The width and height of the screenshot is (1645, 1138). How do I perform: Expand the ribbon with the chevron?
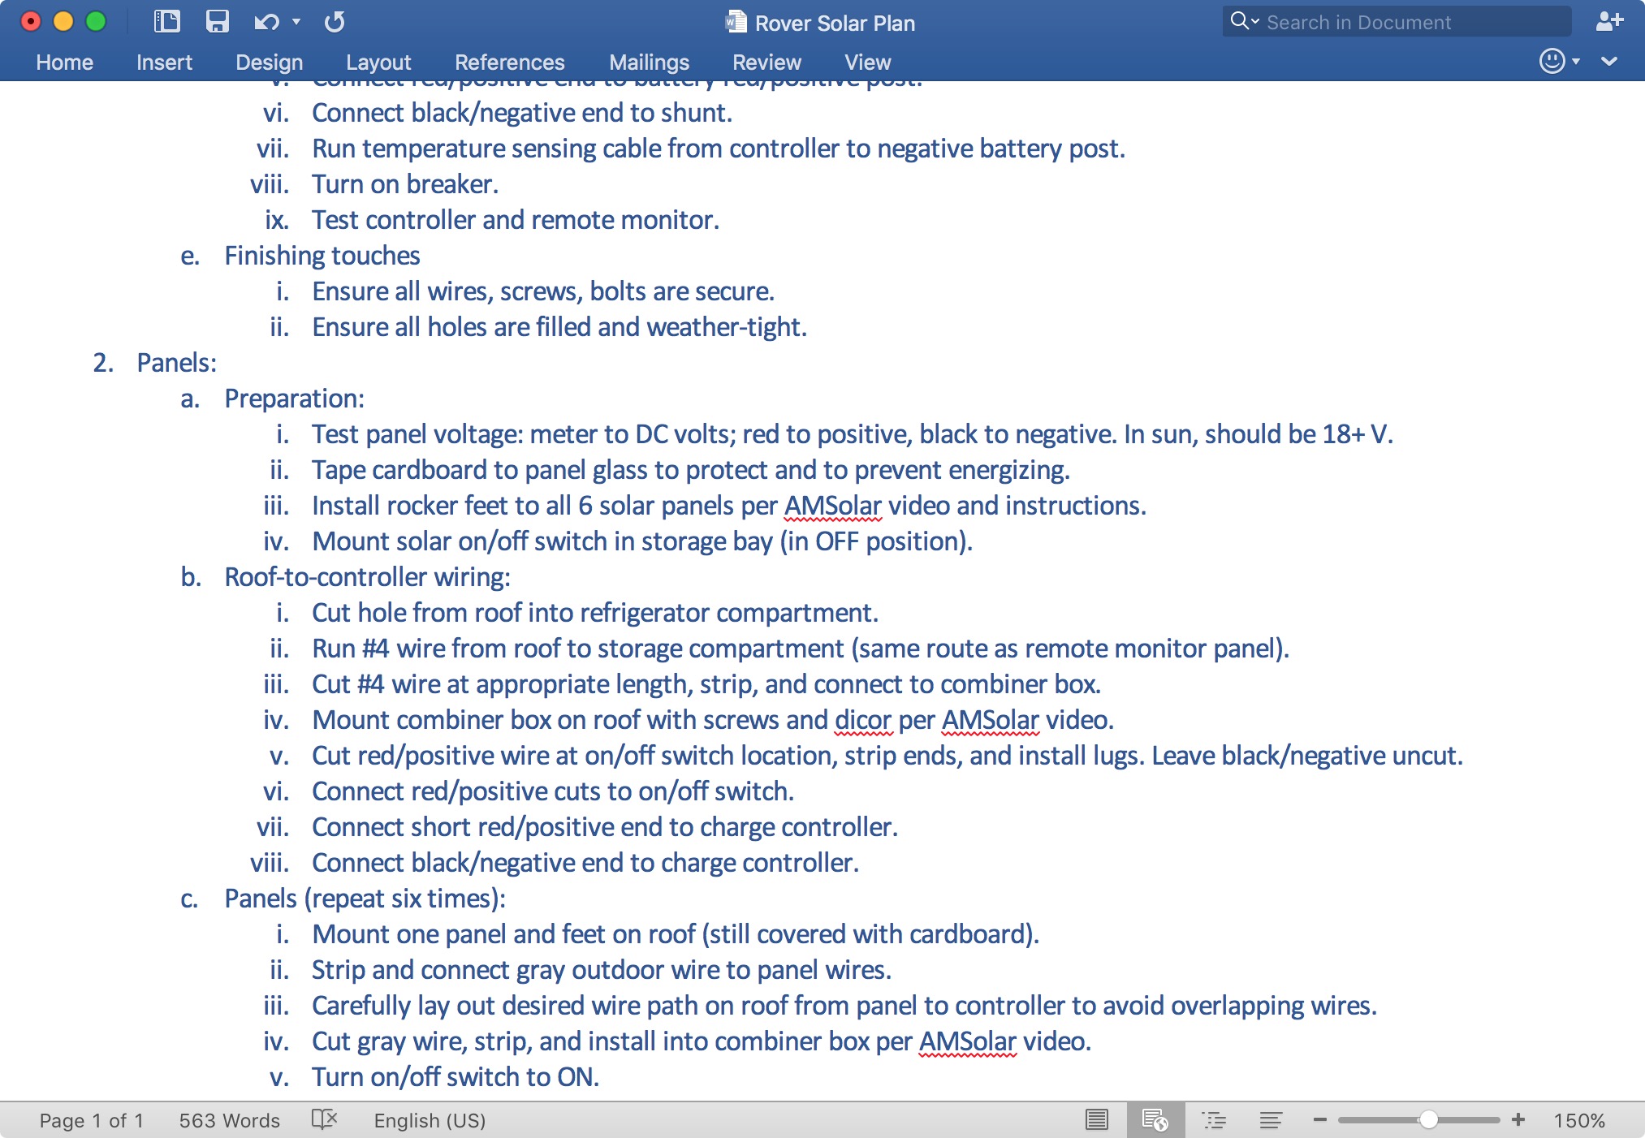pyautogui.click(x=1609, y=61)
